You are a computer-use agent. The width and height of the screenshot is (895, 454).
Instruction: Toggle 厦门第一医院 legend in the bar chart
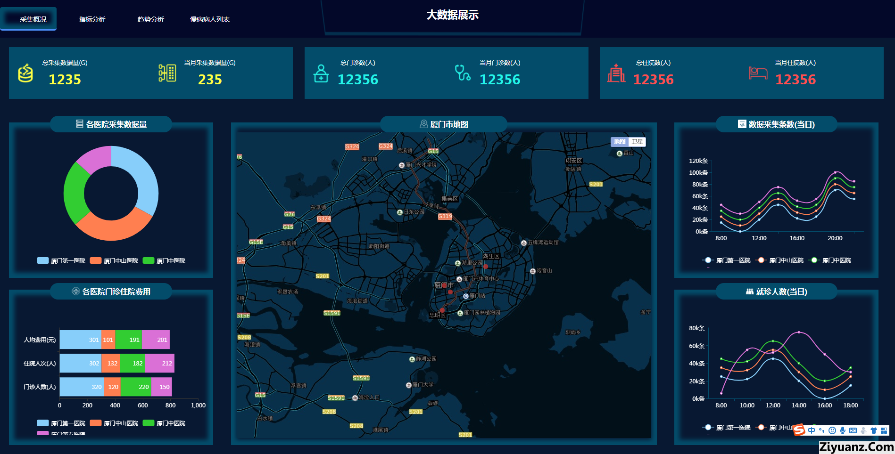(61, 423)
